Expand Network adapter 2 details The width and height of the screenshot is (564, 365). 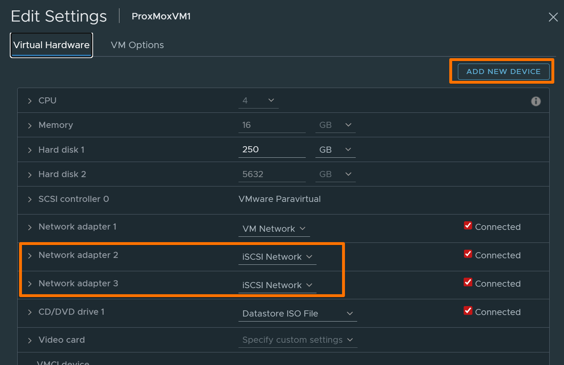30,255
